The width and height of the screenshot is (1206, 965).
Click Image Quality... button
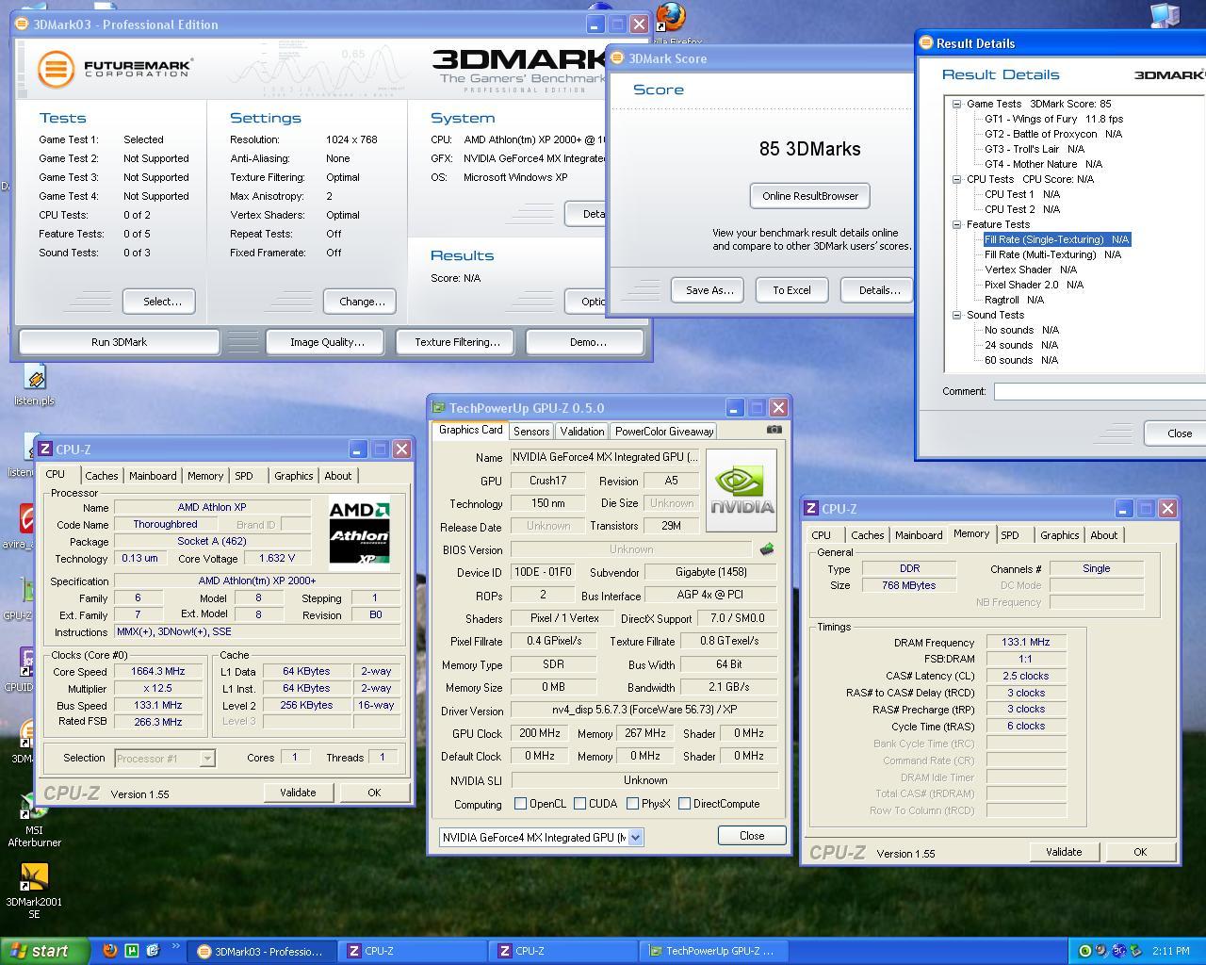[327, 342]
